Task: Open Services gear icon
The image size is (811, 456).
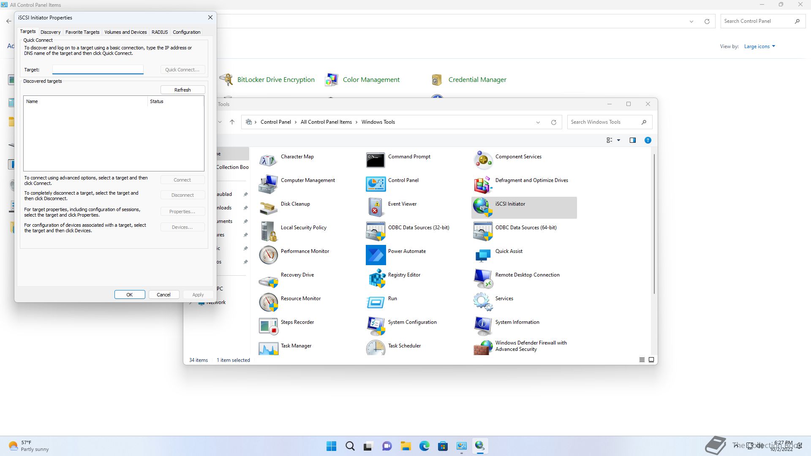Action: 483,302
